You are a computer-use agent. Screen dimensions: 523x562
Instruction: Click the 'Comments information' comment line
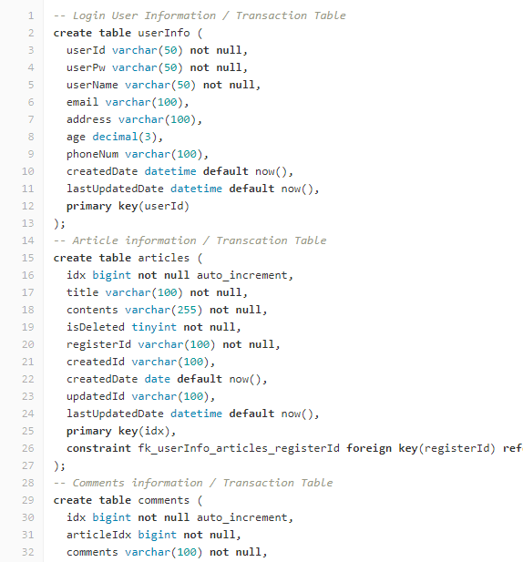pyautogui.click(x=193, y=483)
